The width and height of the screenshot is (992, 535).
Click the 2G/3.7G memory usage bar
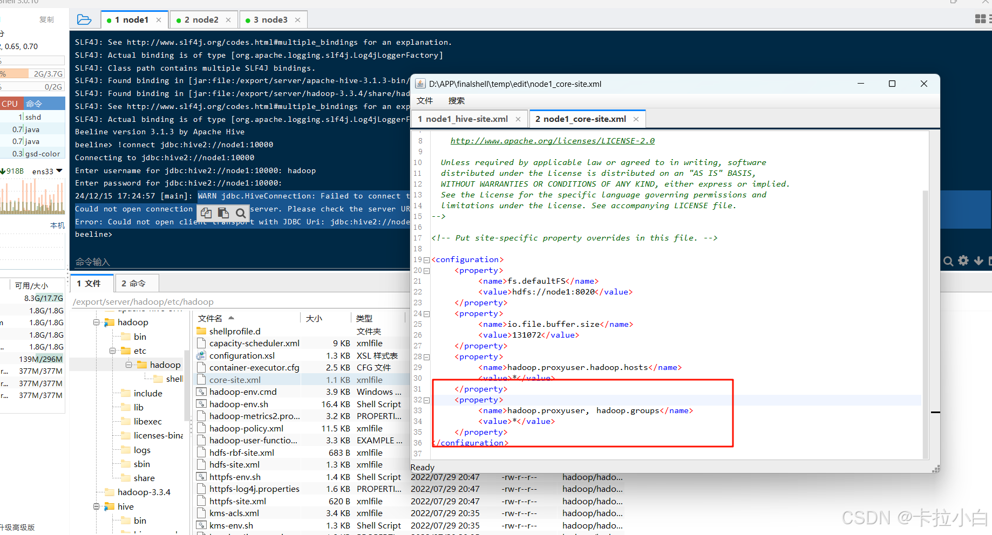(x=32, y=74)
